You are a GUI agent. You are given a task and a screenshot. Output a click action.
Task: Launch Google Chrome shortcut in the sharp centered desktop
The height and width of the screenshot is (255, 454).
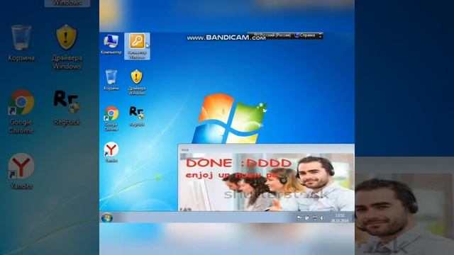pos(111,118)
